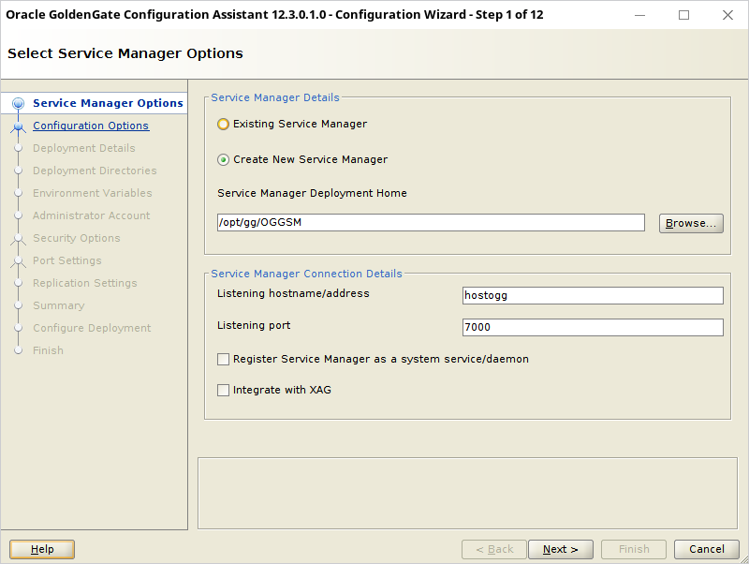Select Service Manager Options step in sidebar
This screenshot has height=564, width=749.
click(108, 103)
